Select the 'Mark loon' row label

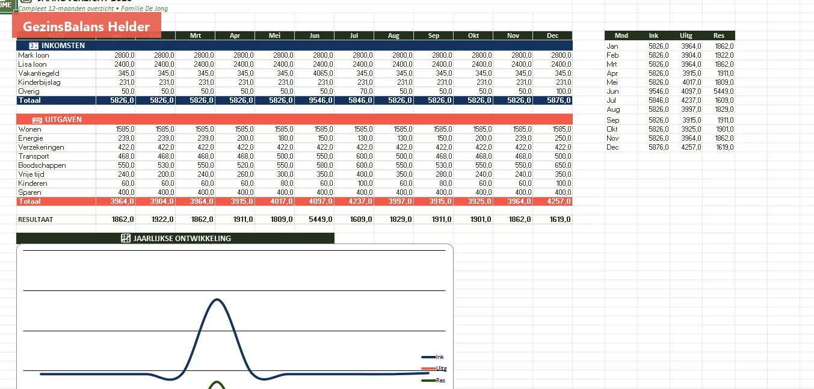(x=34, y=55)
